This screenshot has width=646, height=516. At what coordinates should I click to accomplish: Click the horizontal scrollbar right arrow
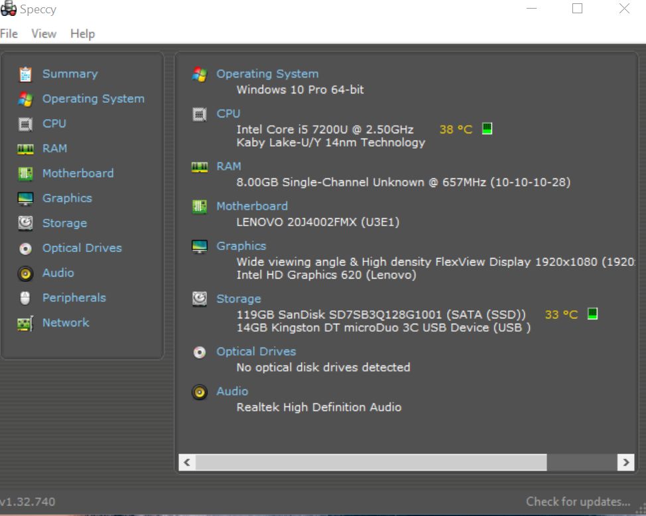point(625,462)
